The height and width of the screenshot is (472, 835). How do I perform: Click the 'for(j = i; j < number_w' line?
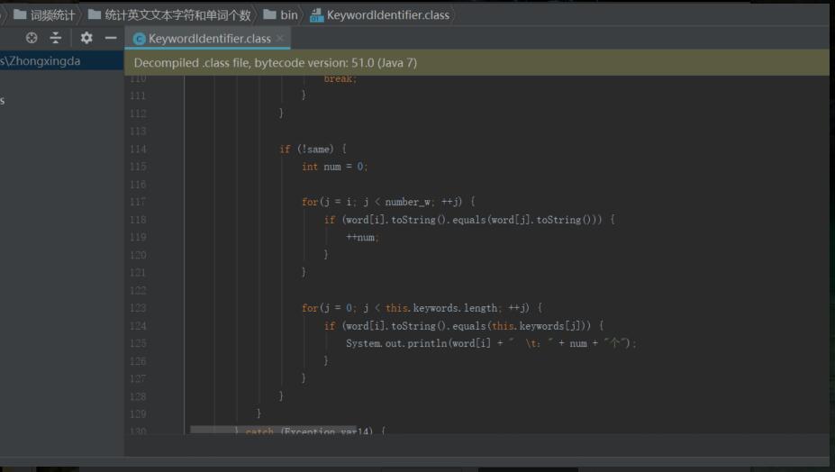click(x=388, y=202)
